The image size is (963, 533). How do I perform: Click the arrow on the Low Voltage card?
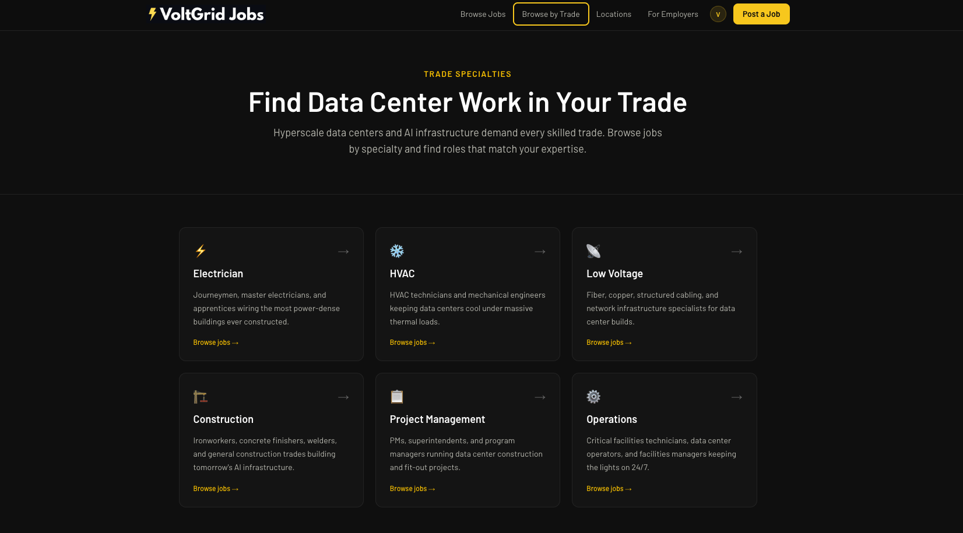736,251
